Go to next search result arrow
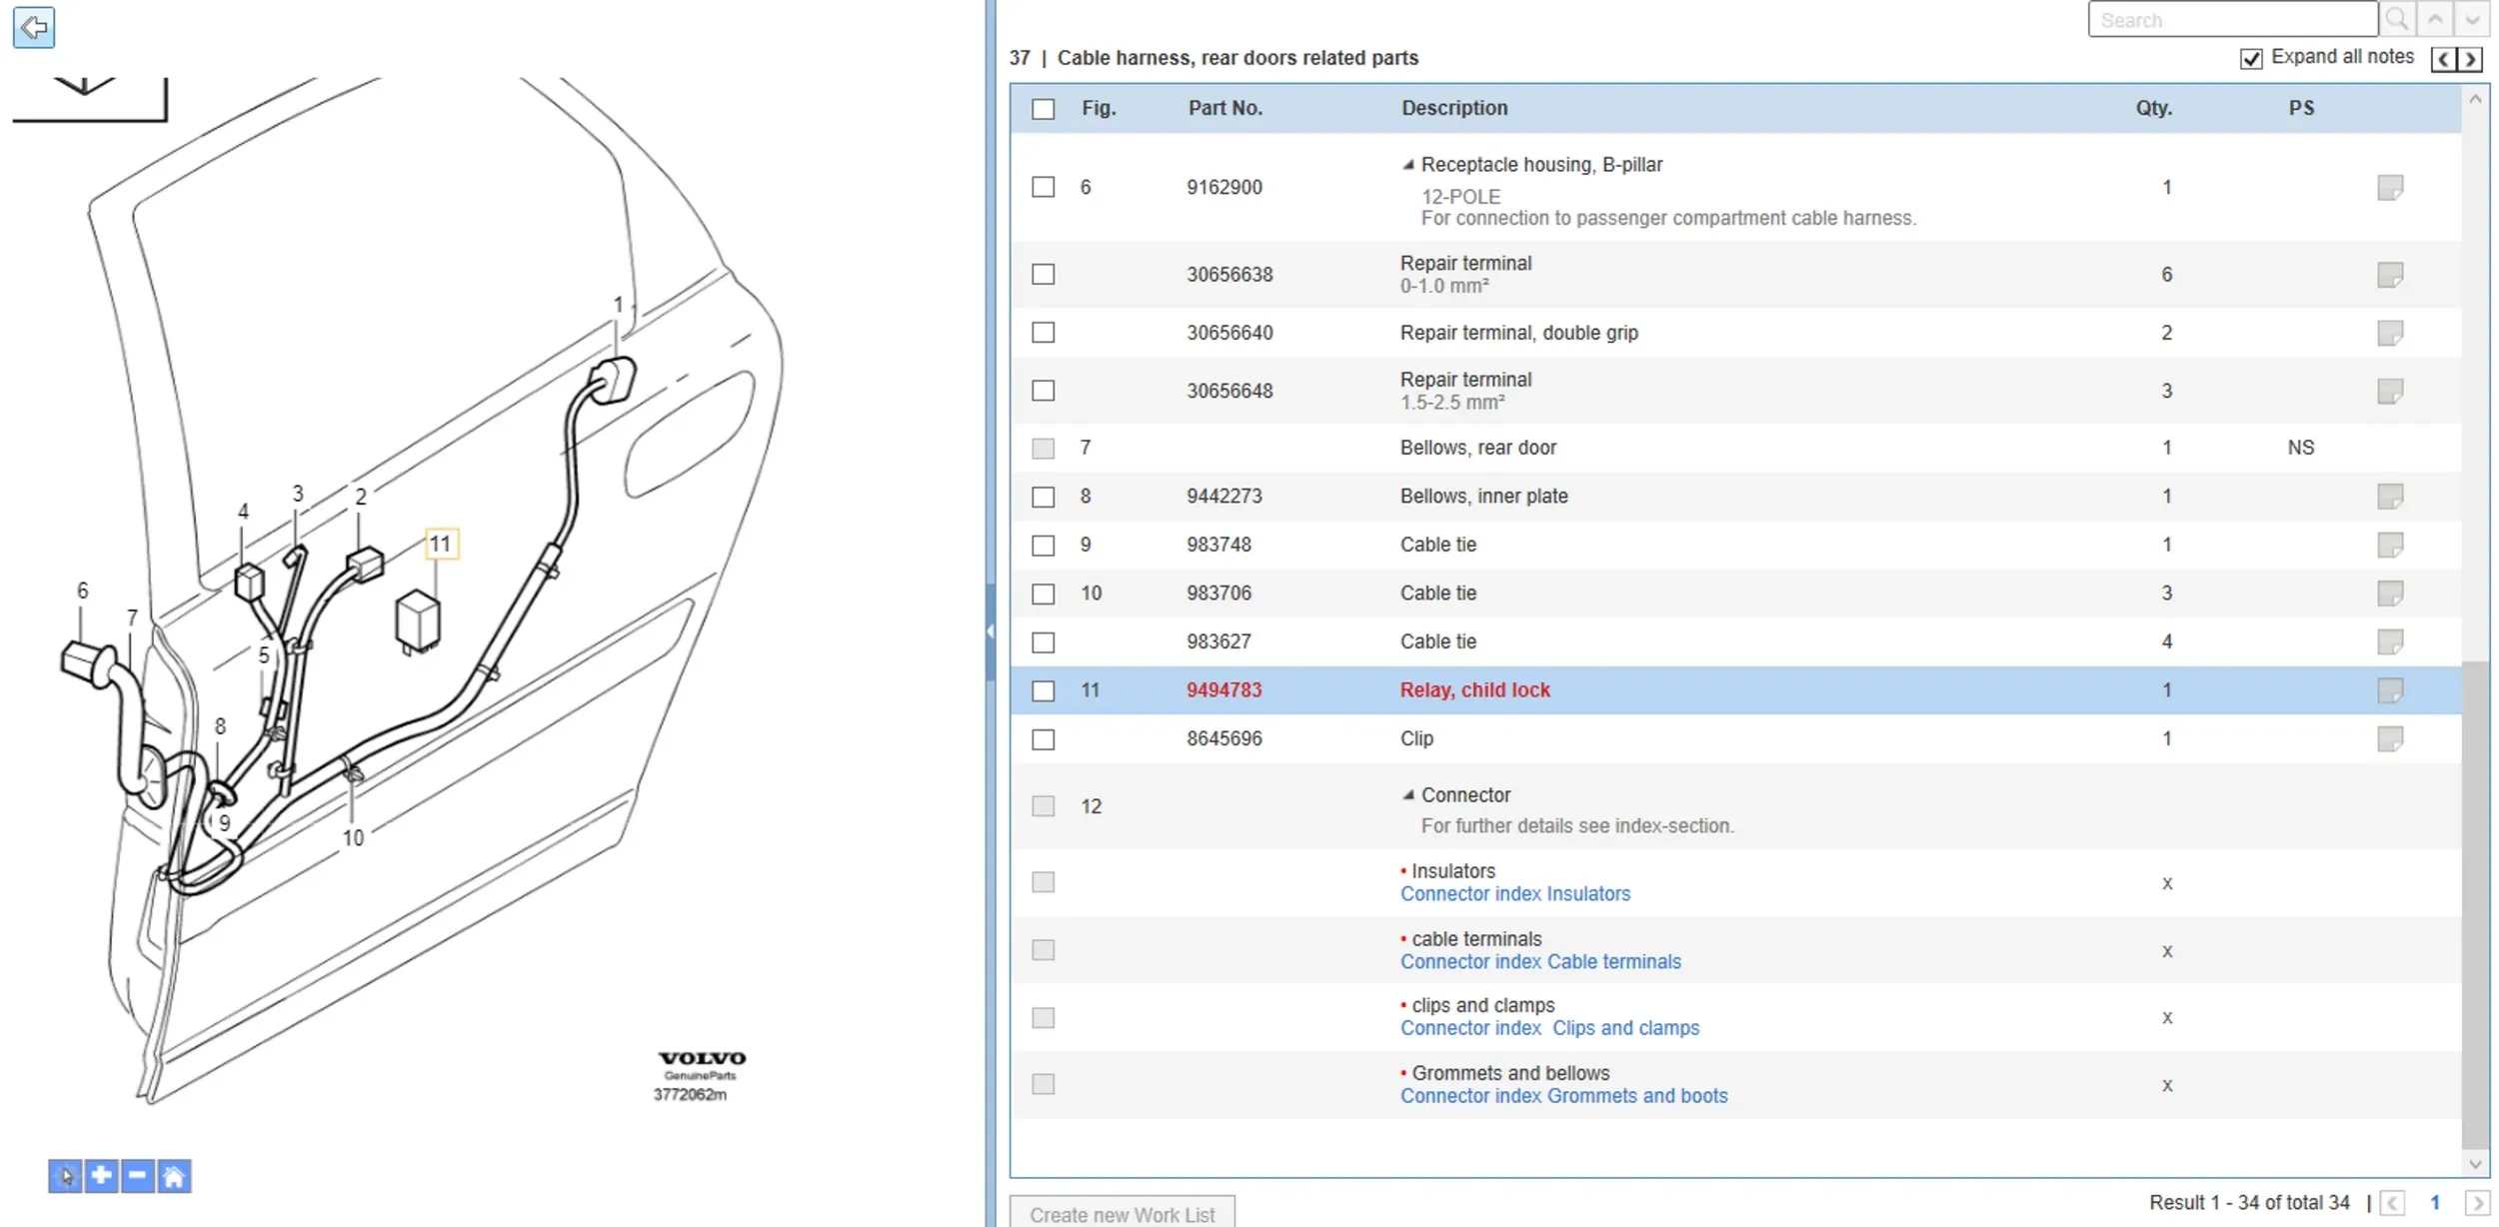 (2471, 19)
